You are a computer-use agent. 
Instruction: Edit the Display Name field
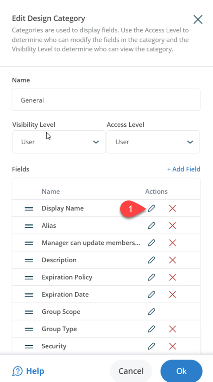pos(152,208)
